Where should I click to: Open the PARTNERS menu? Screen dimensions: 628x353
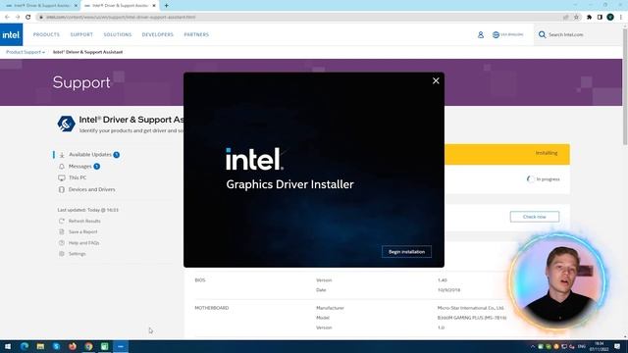196,35
